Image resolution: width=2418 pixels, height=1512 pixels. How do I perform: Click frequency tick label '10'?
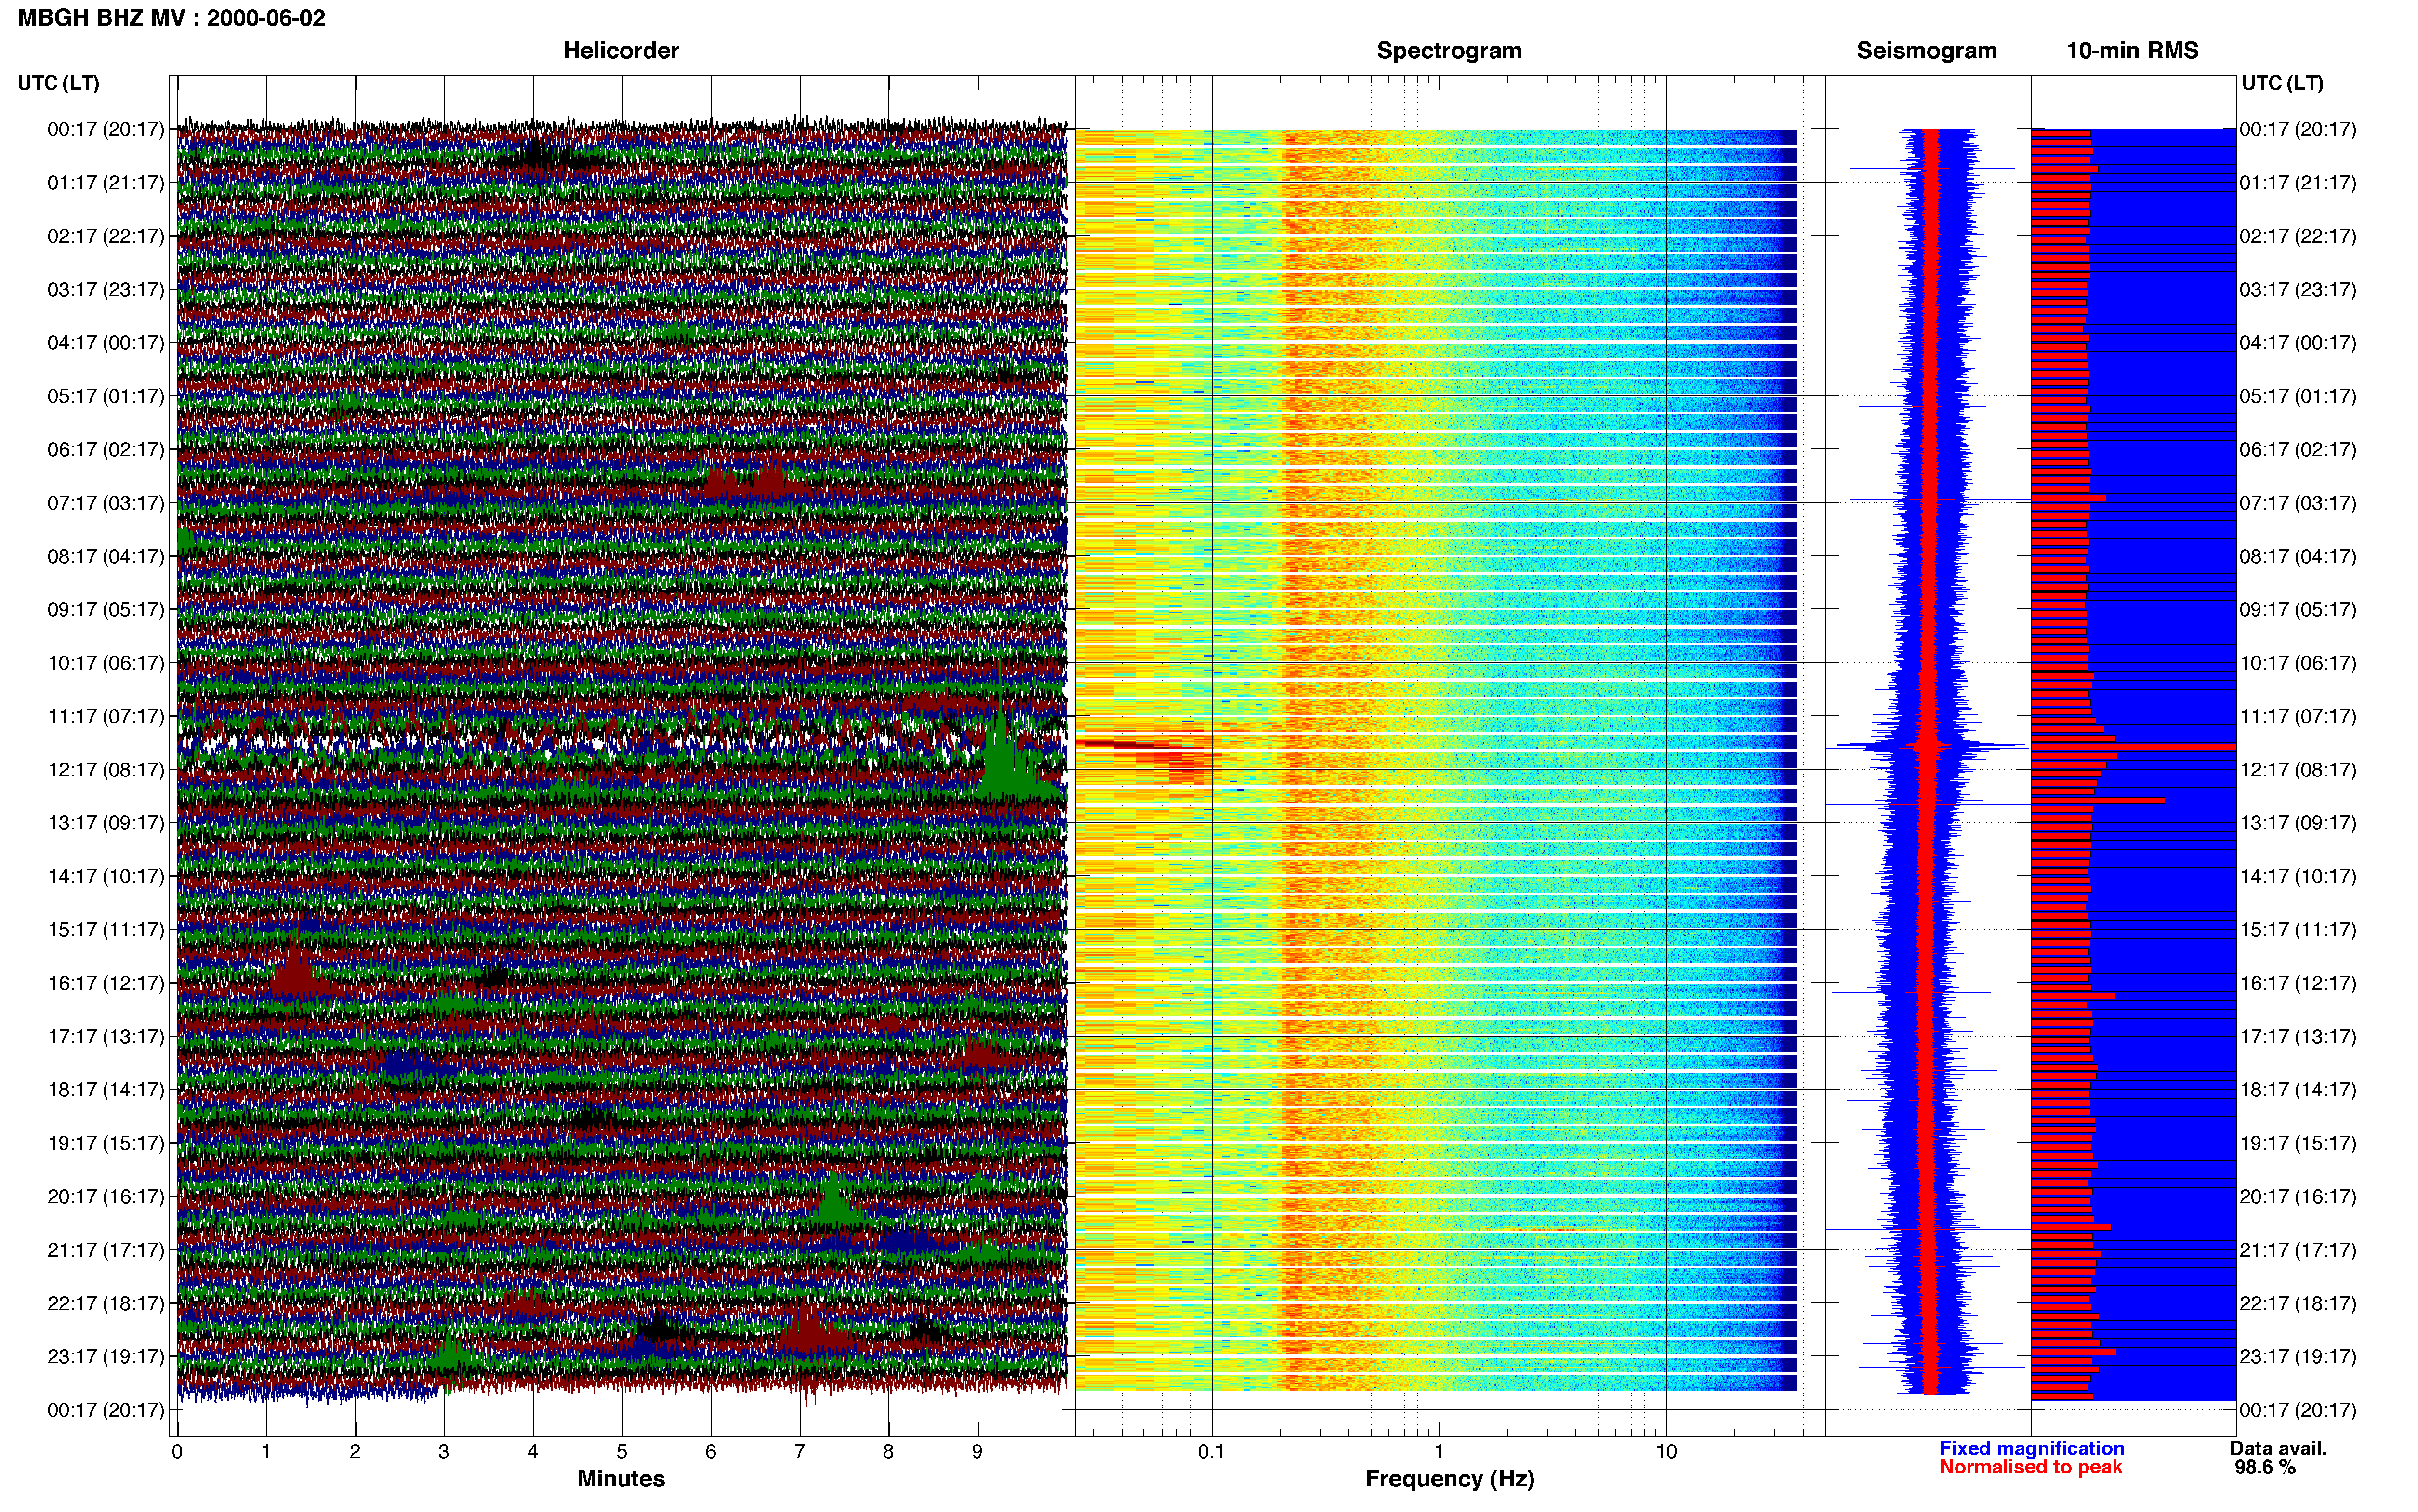pos(1666,1451)
